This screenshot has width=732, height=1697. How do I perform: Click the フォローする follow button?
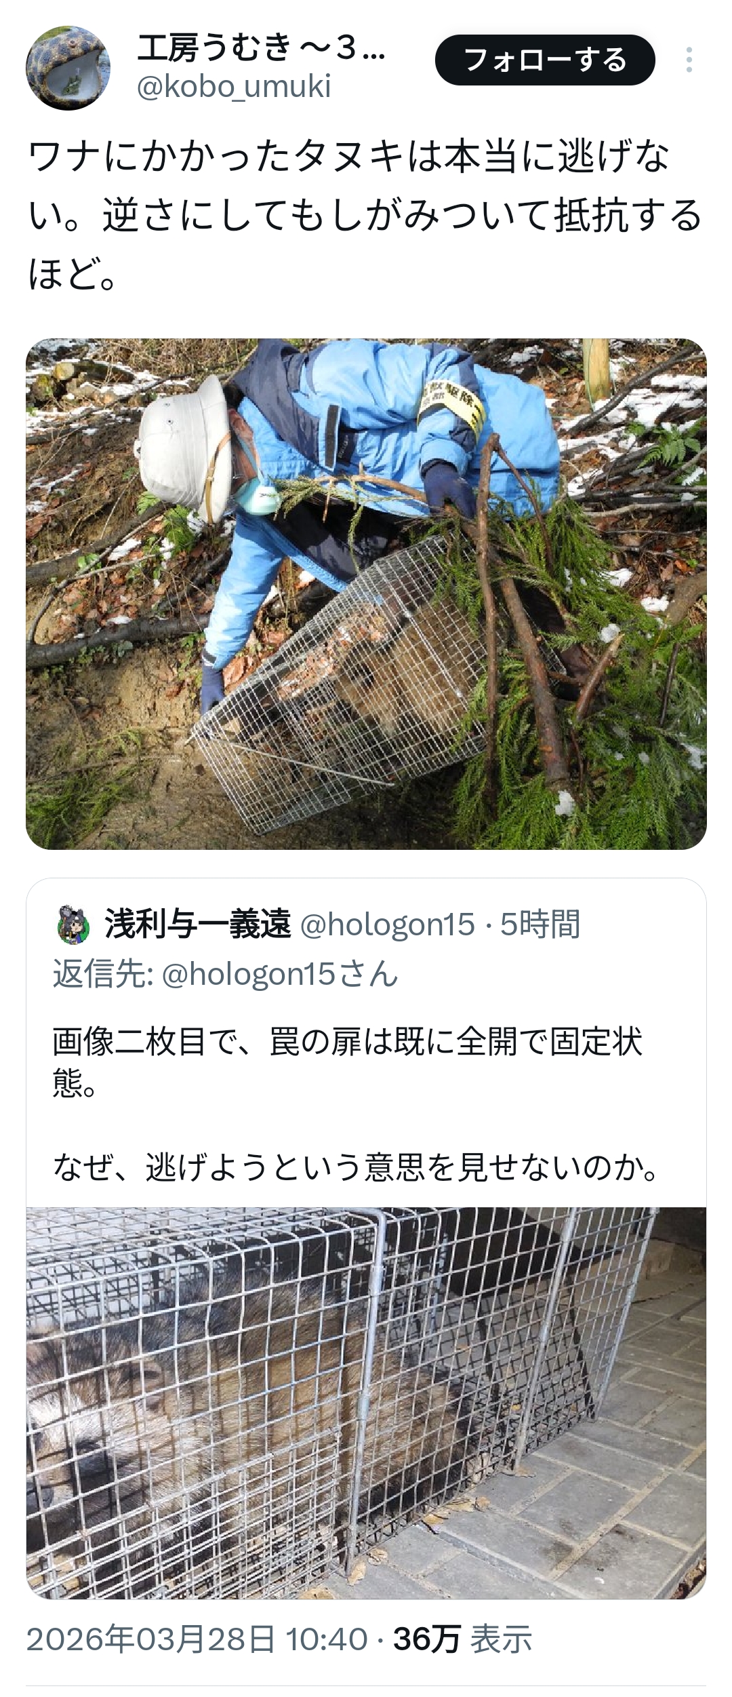pos(545,60)
